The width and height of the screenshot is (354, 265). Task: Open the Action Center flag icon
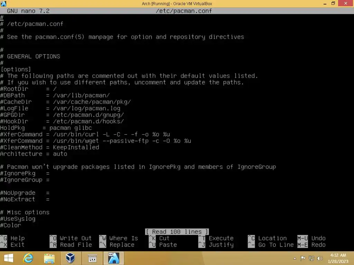[x=303, y=258]
